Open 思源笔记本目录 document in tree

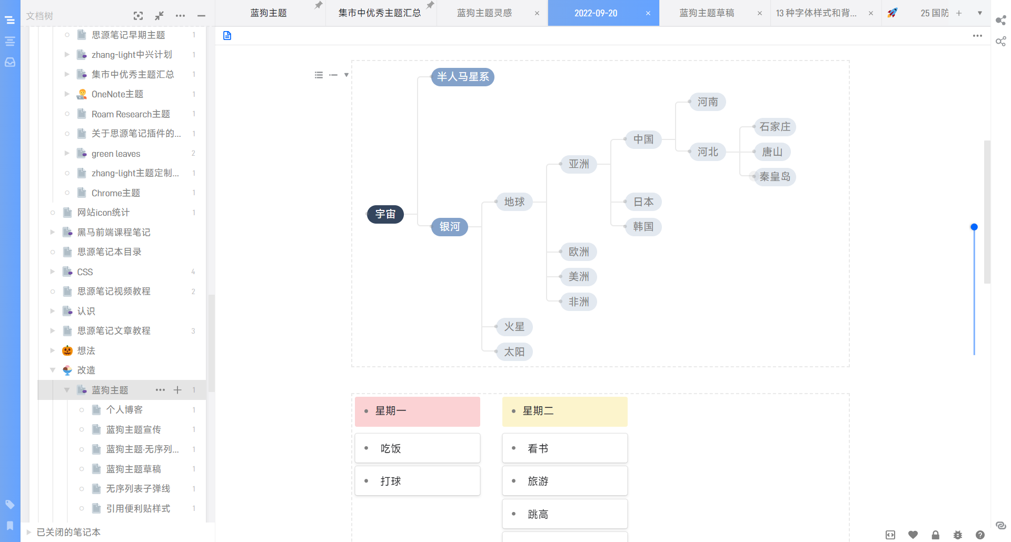pyautogui.click(x=110, y=252)
